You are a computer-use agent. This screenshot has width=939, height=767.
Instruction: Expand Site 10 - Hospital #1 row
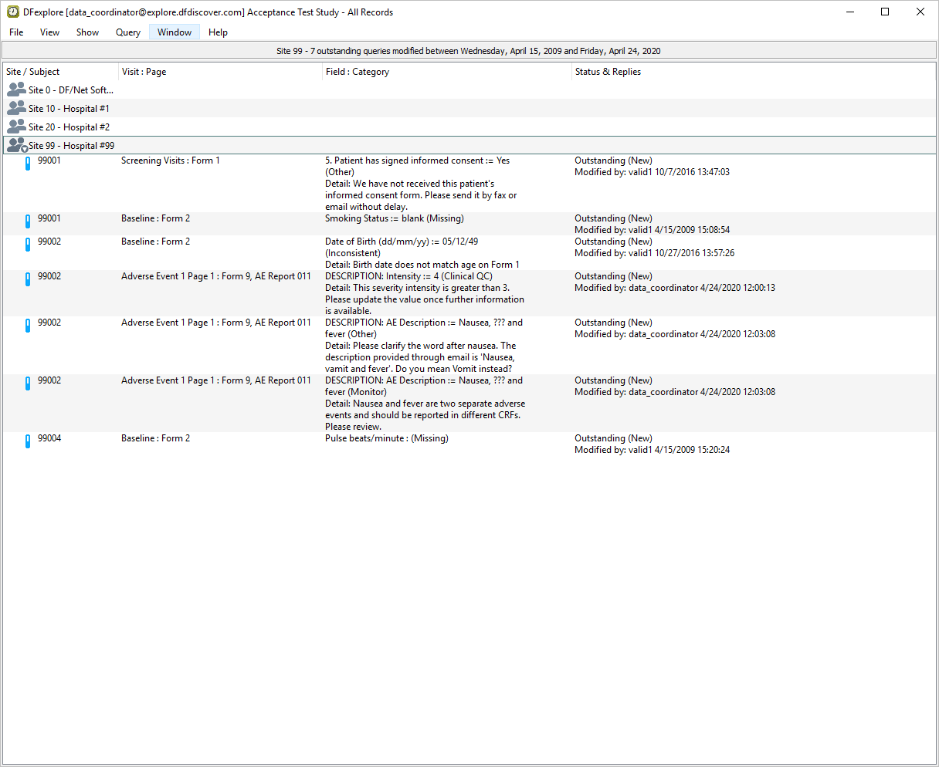tap(69, 109)
